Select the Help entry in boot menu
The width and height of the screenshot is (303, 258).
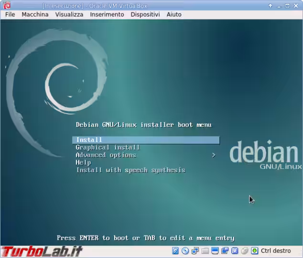[x=83, y=162]
